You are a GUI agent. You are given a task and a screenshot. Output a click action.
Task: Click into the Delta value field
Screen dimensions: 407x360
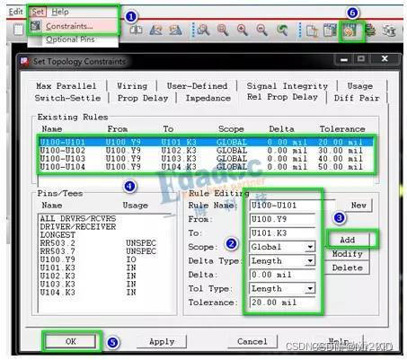tap(282, 275)
